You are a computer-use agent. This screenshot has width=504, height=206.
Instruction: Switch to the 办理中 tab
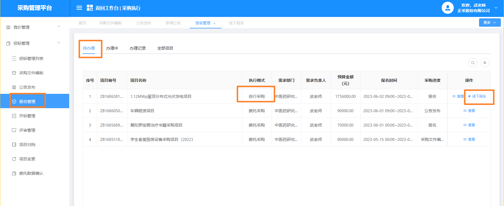tap(112, 48)
